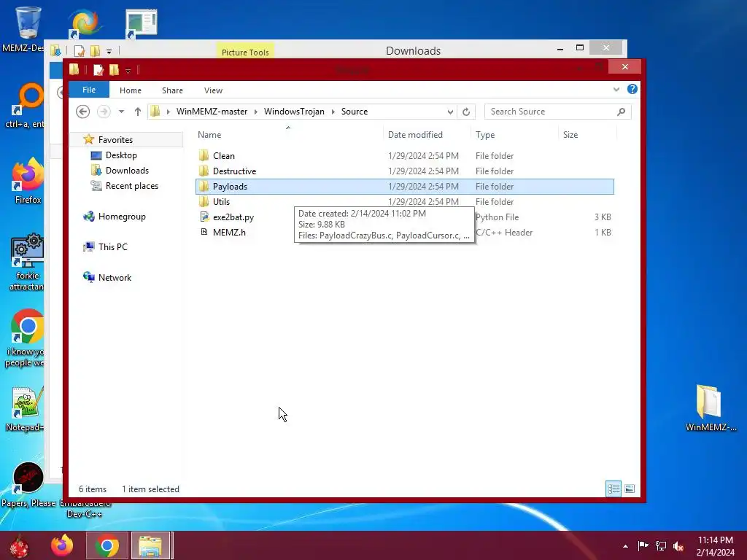Open Papers, Please desktop shortcut

point(28,485)
